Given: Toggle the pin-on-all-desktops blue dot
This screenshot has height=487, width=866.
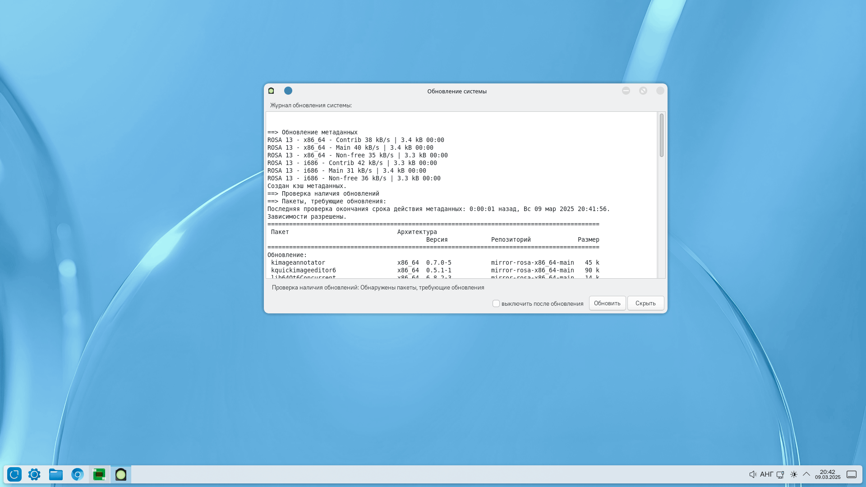Looking at the screenshot, I should point(288,91).
